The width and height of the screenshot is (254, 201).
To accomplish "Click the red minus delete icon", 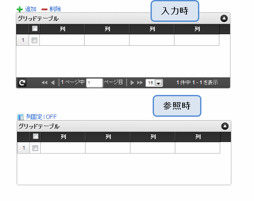I will pyautogui.click(x=44, y=9).
